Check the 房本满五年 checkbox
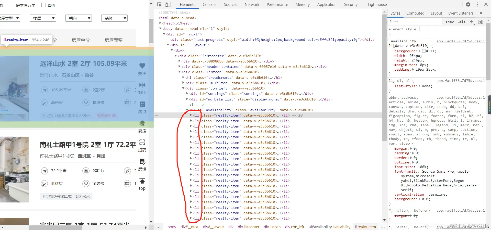 pos(12,5)
